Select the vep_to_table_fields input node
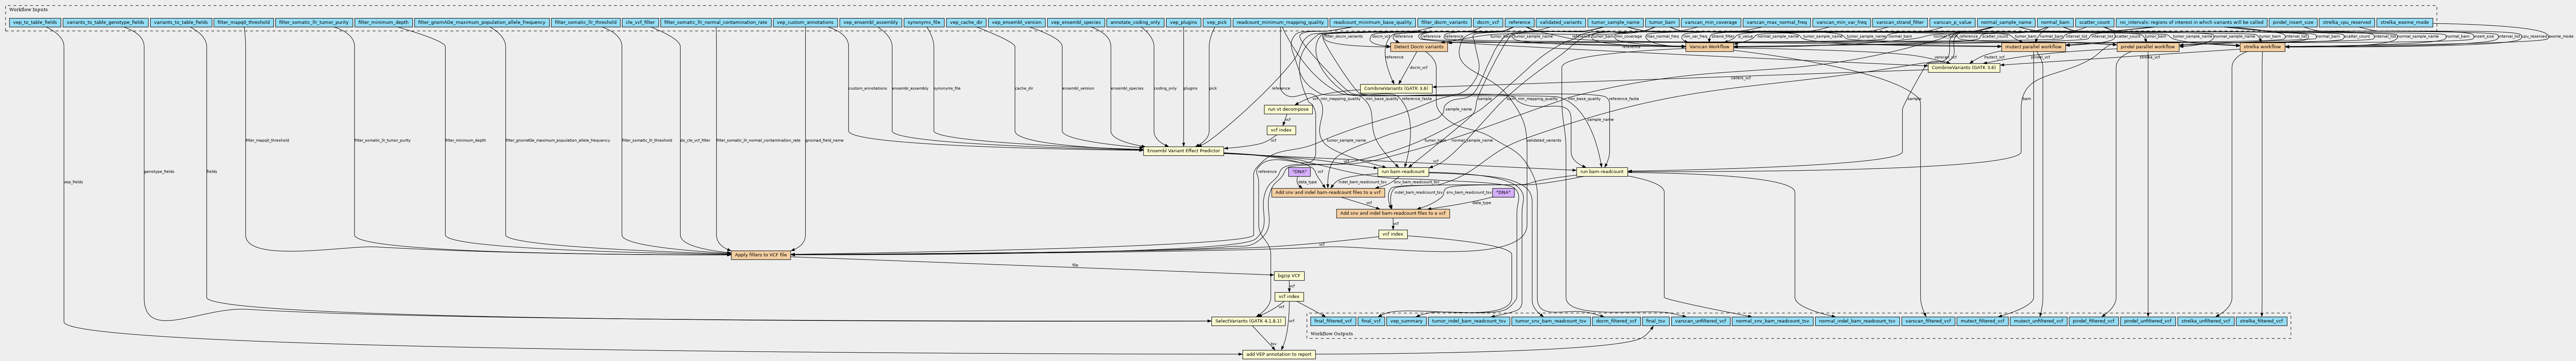This screenshot has width=2576, height=361. [35, 22]
